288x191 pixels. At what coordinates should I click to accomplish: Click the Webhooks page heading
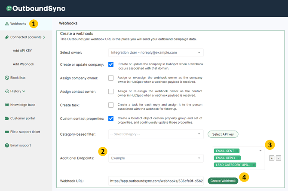[x=68, y=23]
